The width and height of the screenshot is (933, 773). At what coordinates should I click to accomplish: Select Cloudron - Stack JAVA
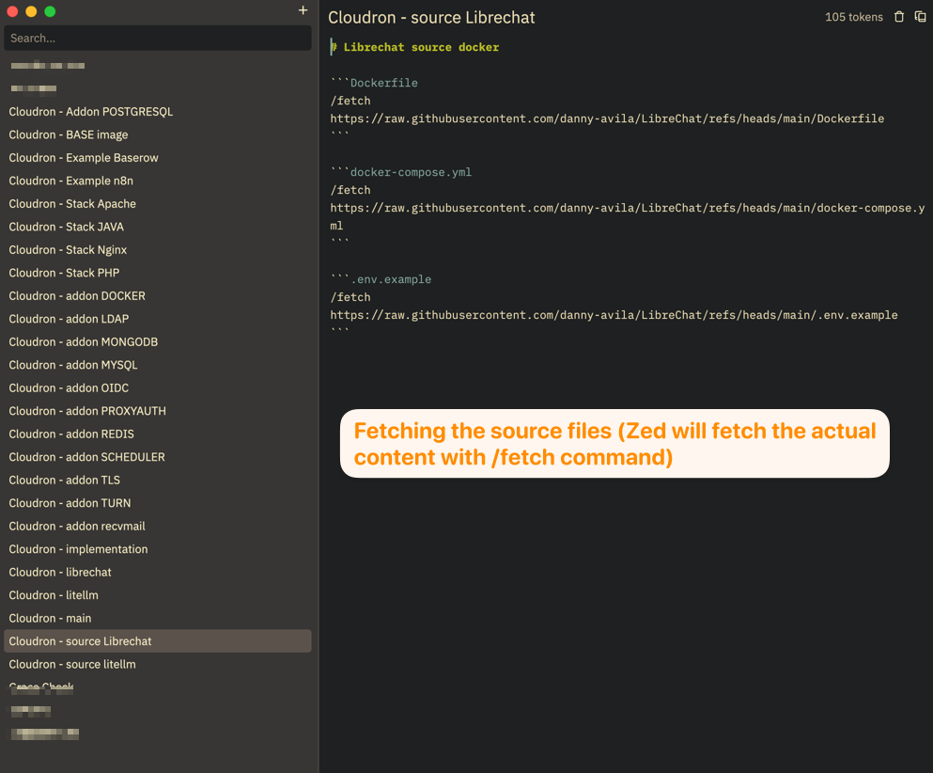point(158,227)
